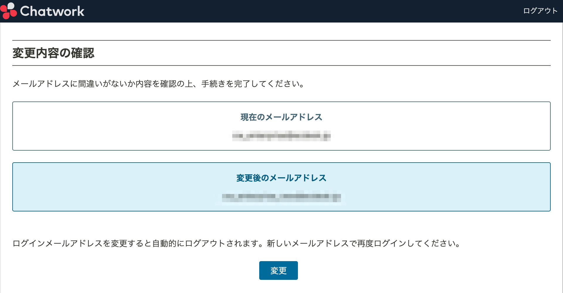Select the blue-highlighted address panel
The image size is (563, 293).
pos(281,187)
